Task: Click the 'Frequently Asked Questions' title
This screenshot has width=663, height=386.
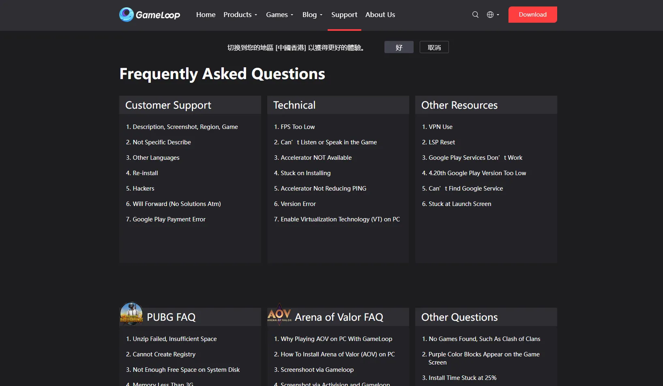Action: 222,74
